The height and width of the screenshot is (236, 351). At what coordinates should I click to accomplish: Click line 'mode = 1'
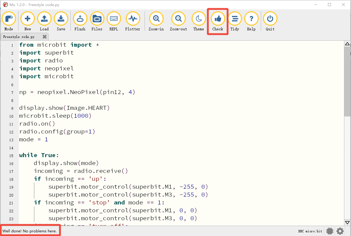pyautogui.click(x=34, y=140)
